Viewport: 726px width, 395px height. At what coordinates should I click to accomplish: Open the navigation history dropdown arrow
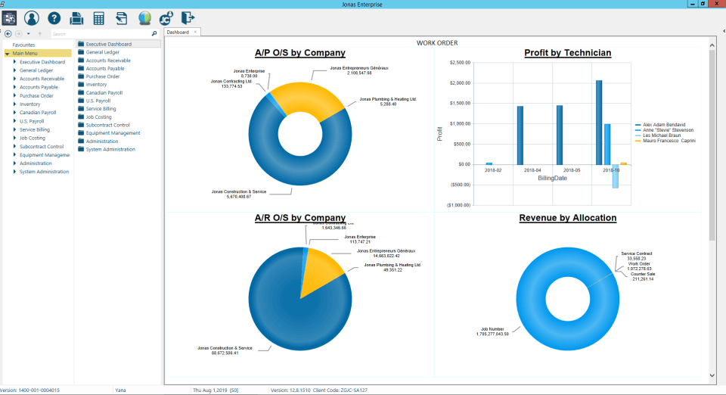coord(28,34)
